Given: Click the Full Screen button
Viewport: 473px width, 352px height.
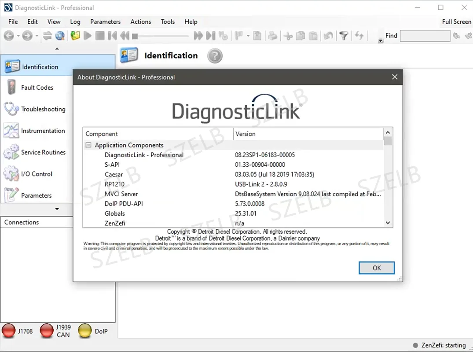Looking at the screenshot, I should 456,22.
